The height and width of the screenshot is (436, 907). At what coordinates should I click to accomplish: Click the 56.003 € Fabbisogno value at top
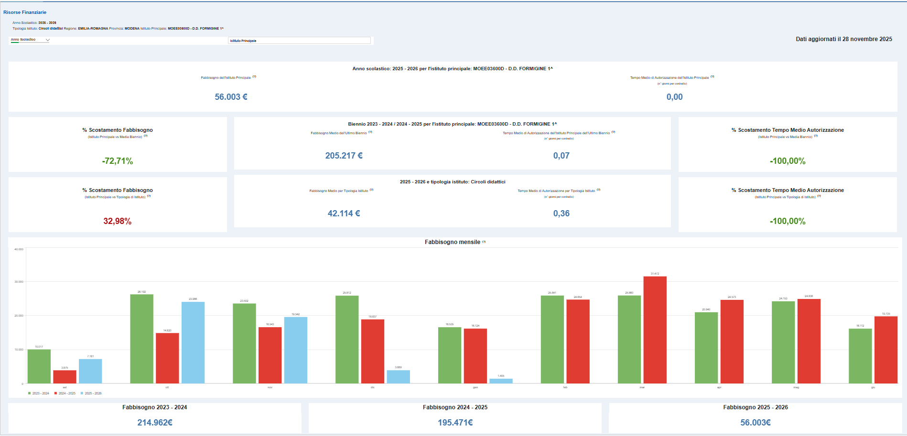tap(231, 97)
